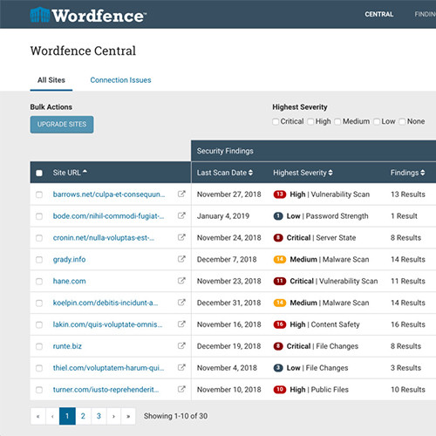
Task: Open the runte.biz site link
Action: (67, 346)
